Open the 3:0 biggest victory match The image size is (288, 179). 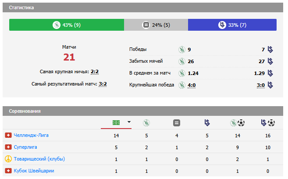(x=261, y=85)
